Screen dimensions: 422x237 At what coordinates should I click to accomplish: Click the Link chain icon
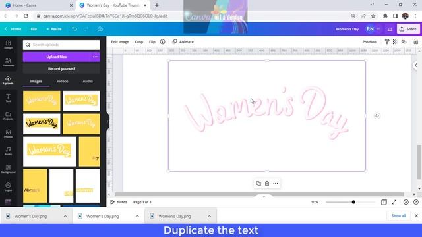coord(404,41)
